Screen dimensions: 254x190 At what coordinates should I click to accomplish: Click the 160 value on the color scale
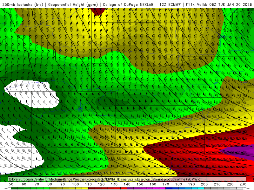(x=153, y=184)
